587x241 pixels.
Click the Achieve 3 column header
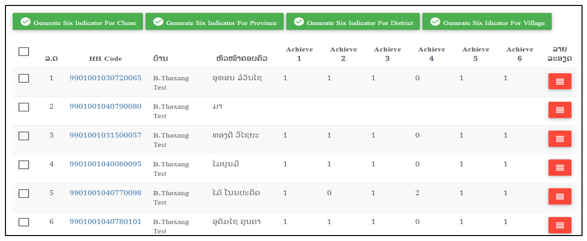pos(388,54)
